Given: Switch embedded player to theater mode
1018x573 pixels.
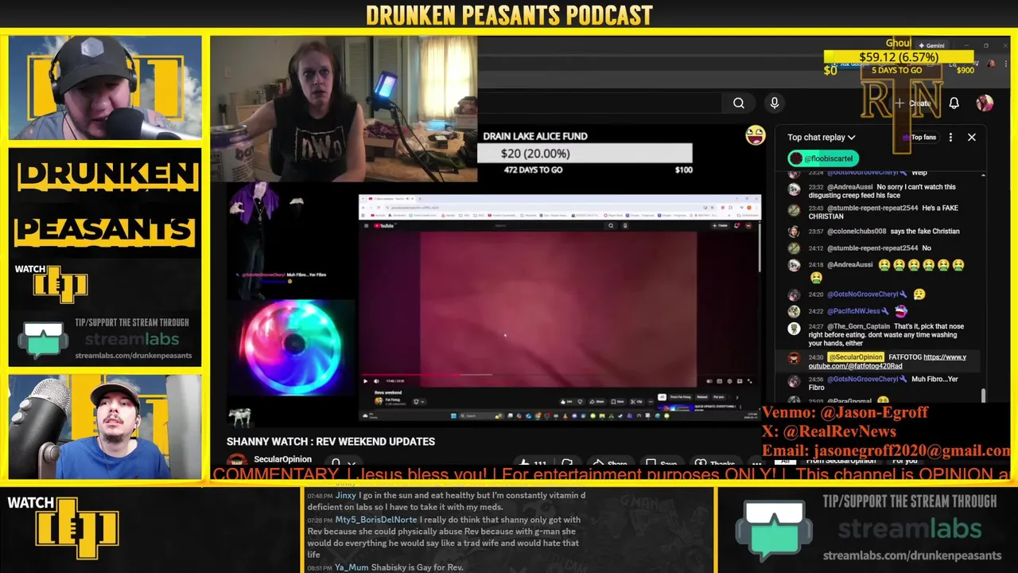Looking at the screenshot, I should (x=740, y=381).
